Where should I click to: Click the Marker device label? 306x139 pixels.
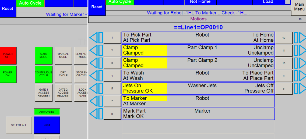coord(202,111)
